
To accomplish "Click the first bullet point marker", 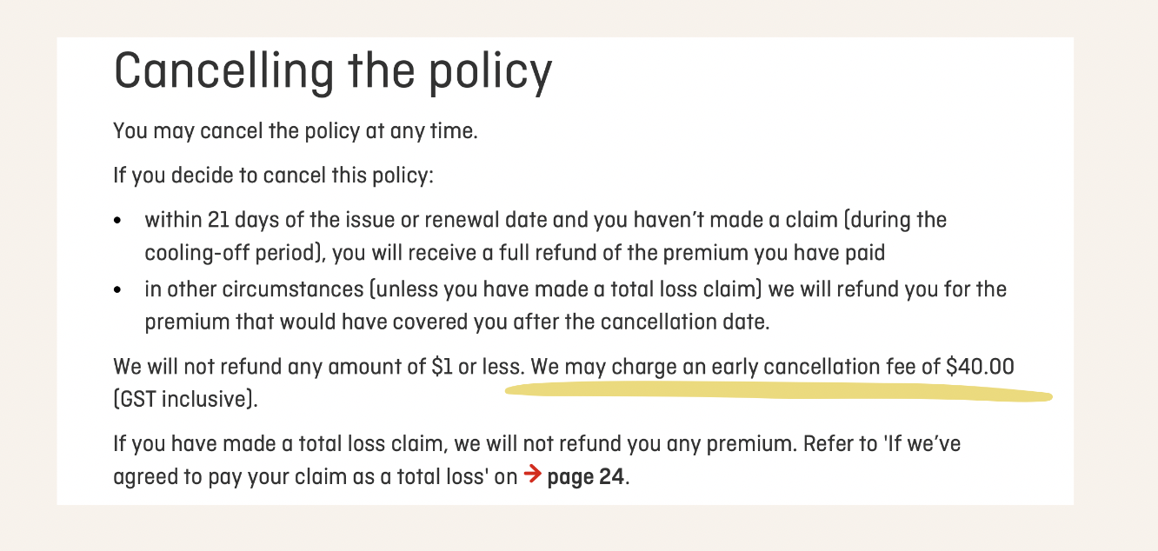I will tap(118, 222).
